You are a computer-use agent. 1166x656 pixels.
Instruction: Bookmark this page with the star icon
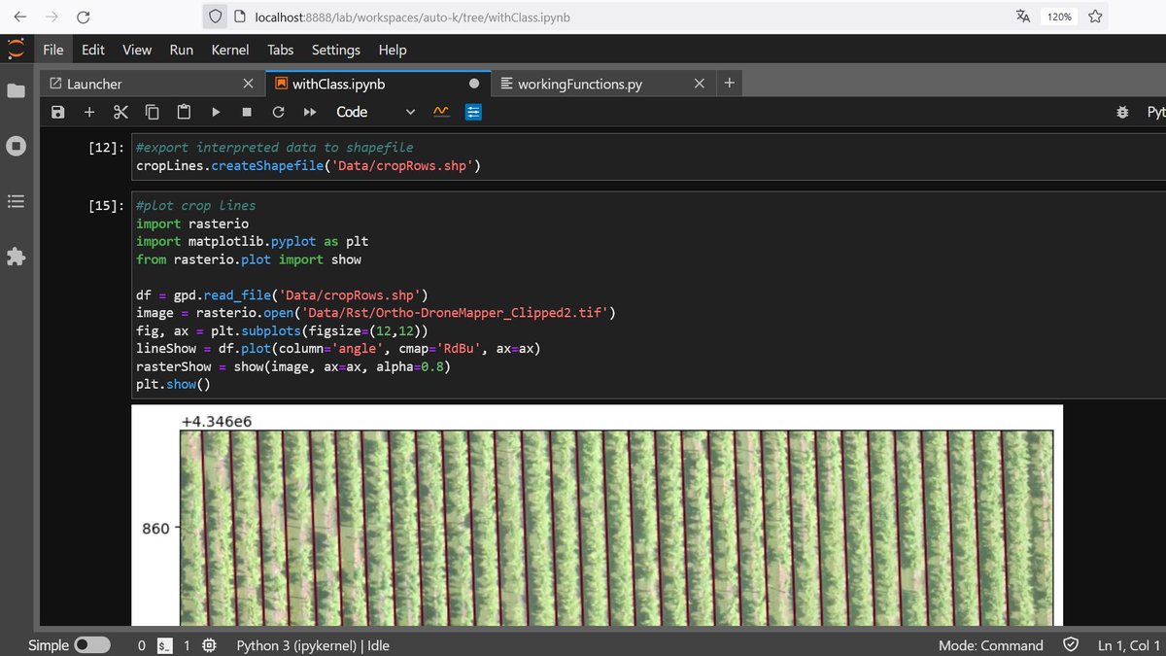(x=1095, y=17)
